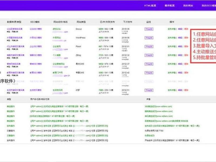Switch to the 翻译配置 tab
216x162 pixels.
click(x=170, y=6)
